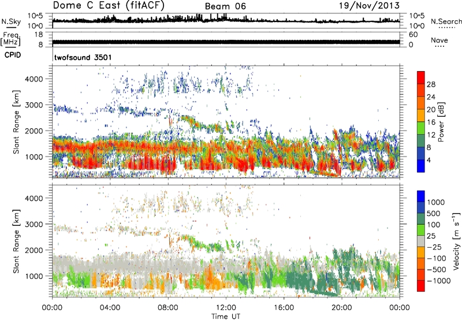Click the '20' tick on power colorbar
This screenshot has height=320, width=462.
[431, 110]
